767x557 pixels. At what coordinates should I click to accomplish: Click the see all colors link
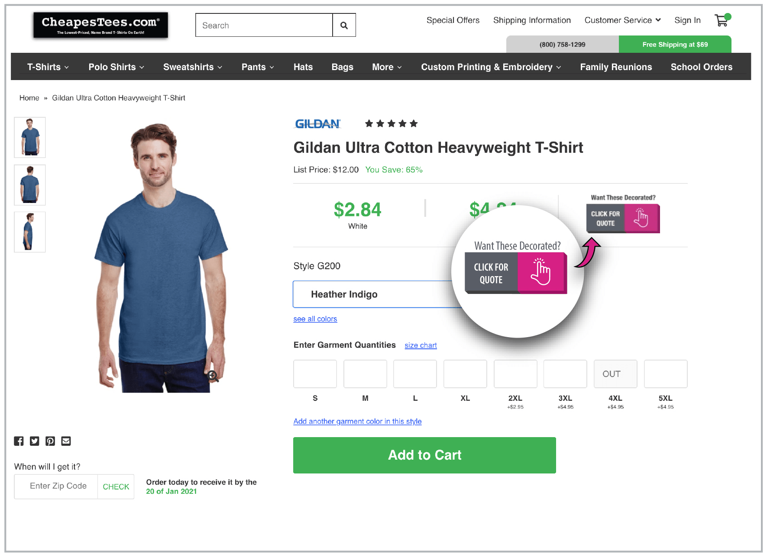click(315, 319)
